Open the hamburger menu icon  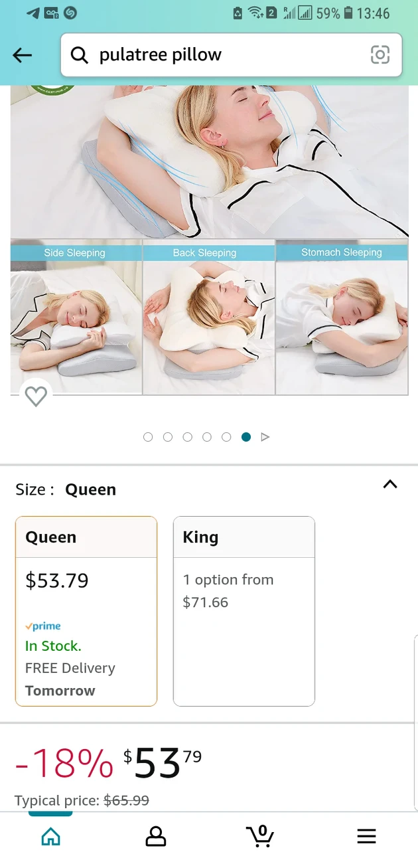(366, 836)
